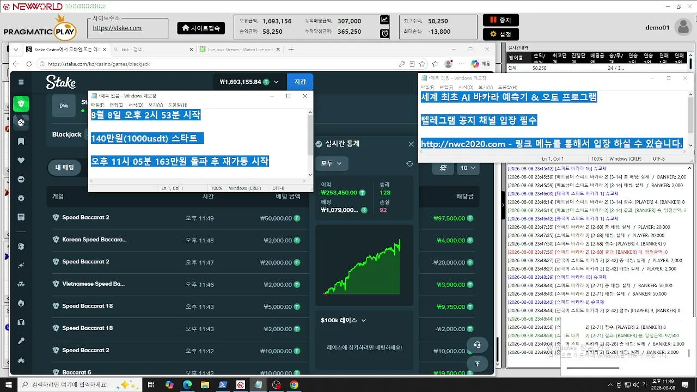
Task: Open the chat-note sidebar icon
Action: 21,217
